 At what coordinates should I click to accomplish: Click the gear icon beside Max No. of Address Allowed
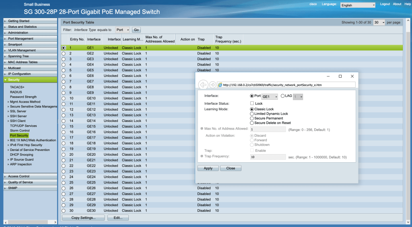point(202,129)
